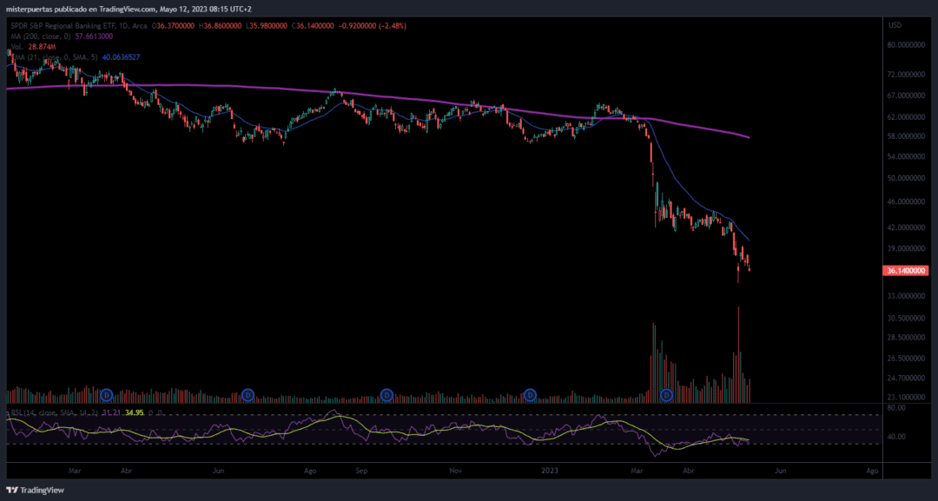
Task: Click the USD currency label on price axis
Action: [895, 24]
